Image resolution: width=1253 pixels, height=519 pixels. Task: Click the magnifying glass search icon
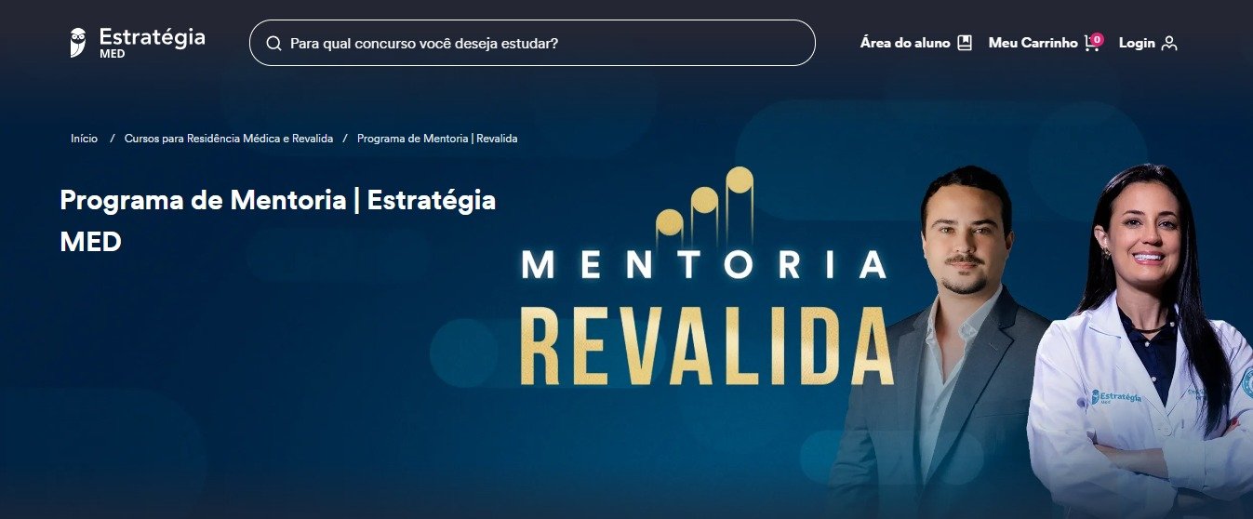(273, 43)
